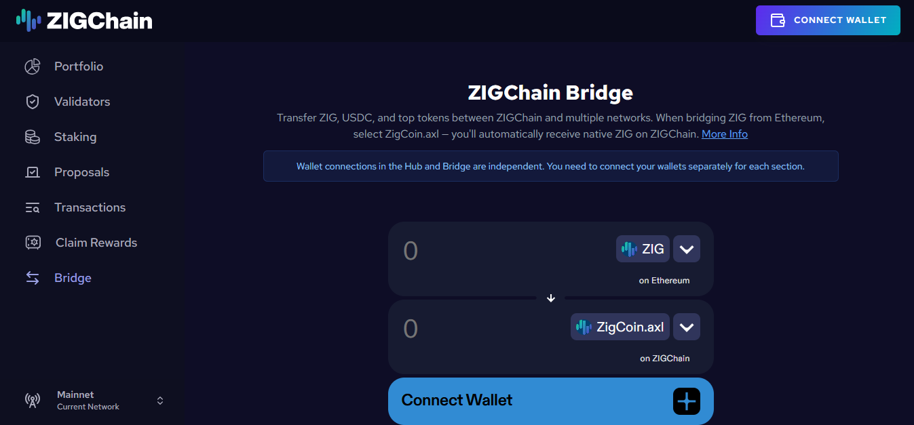Swap direction using the down arrow
The image size is (914, 425).
click(551, 298)
